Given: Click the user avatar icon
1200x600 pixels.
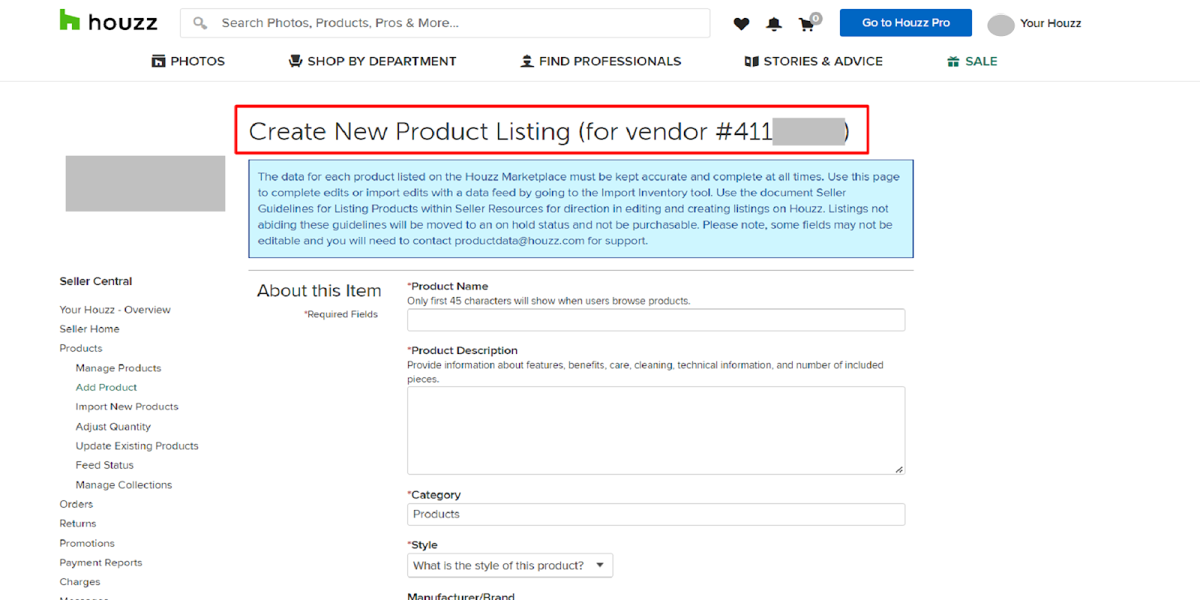Looking at the screenshot, I should [1000, 25].
